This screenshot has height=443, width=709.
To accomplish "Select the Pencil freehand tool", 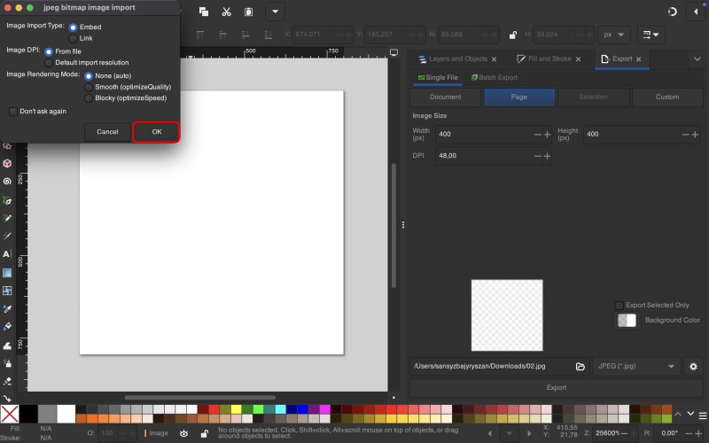I will click(7, 218).
